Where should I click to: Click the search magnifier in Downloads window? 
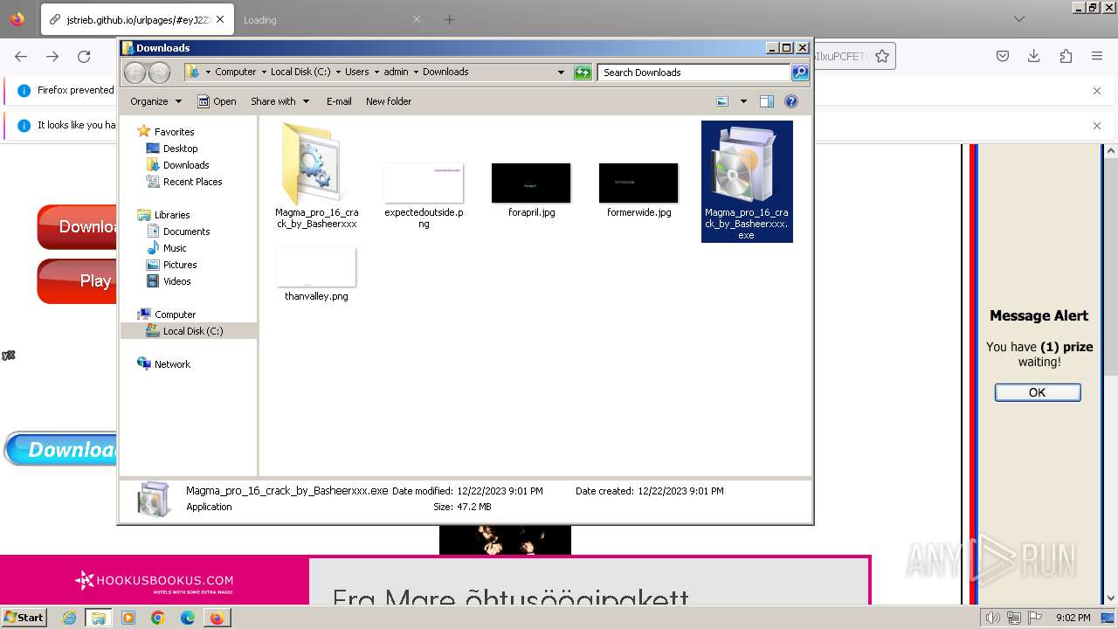click(799, 73)
